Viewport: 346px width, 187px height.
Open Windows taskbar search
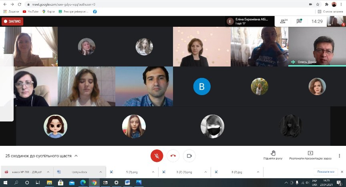pos(16,183)
